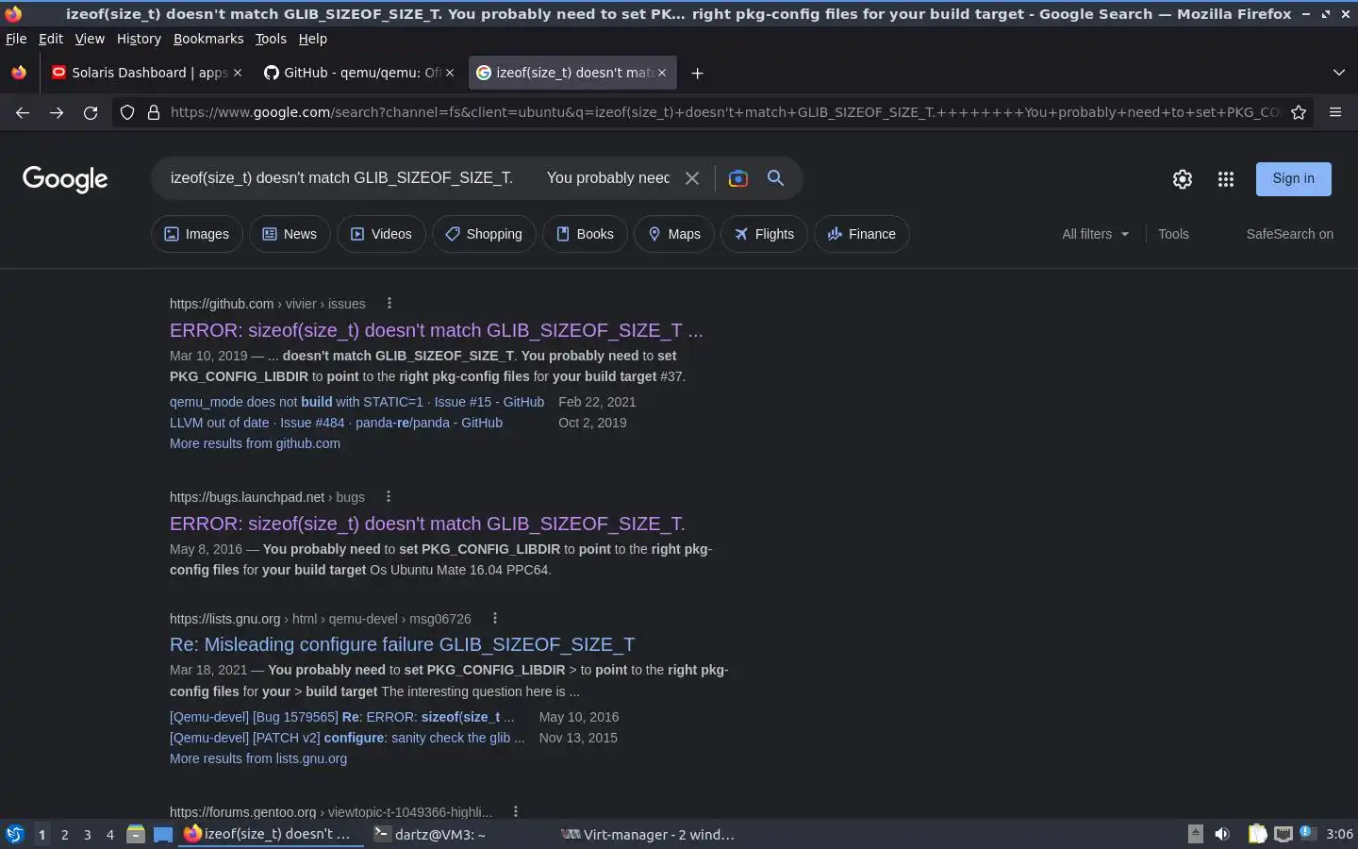Sign in to Google account
1358x849 pixels.
(1293, 178)
